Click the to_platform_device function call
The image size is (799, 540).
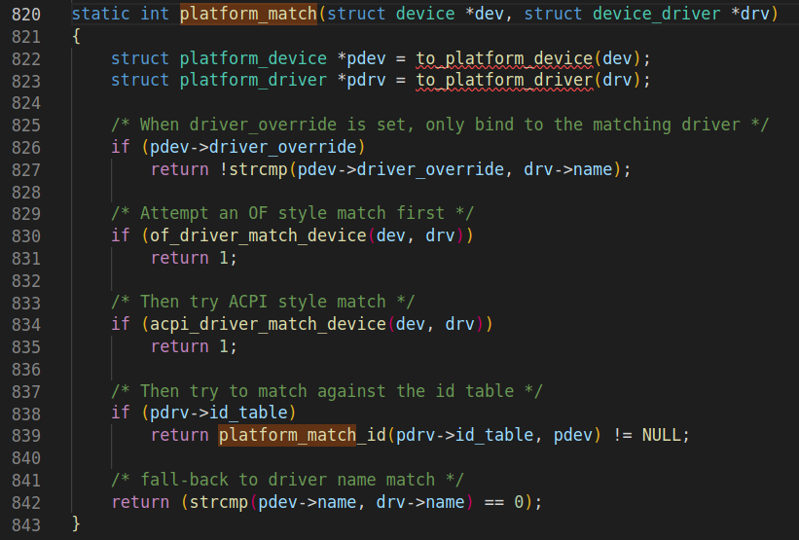504,58
